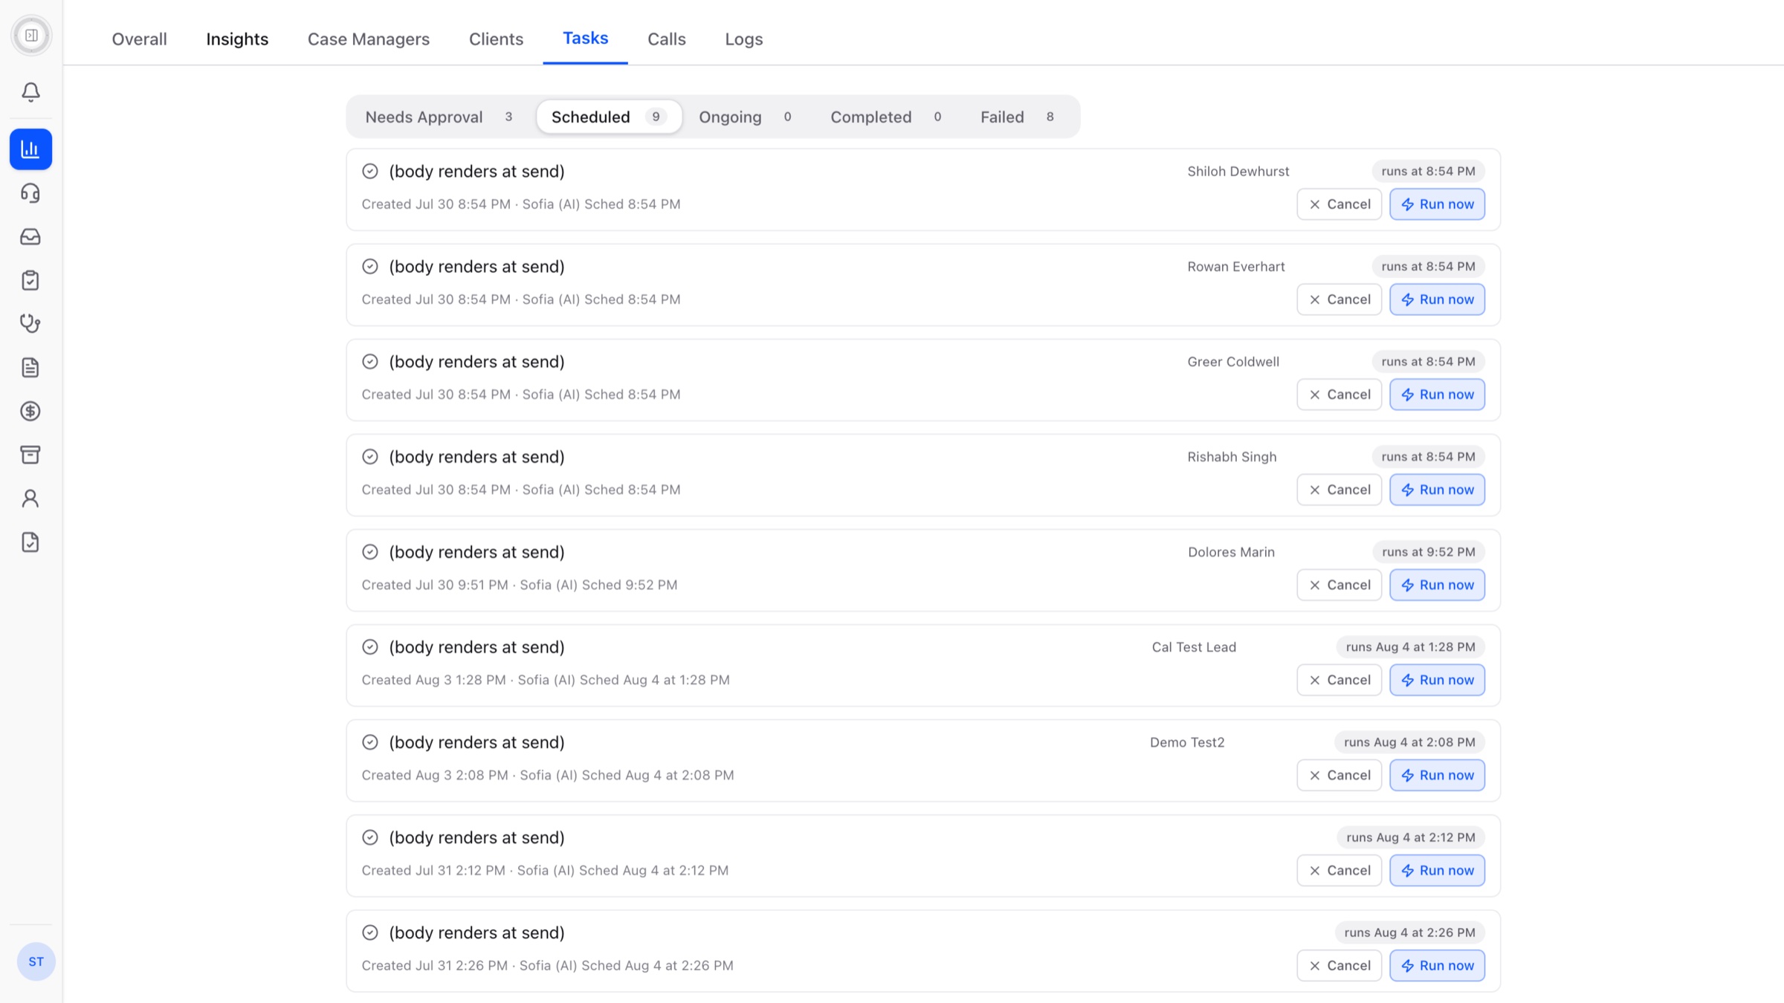Open the stethoscope medical icon
1784x1003 pixels.
coord(30,323)
